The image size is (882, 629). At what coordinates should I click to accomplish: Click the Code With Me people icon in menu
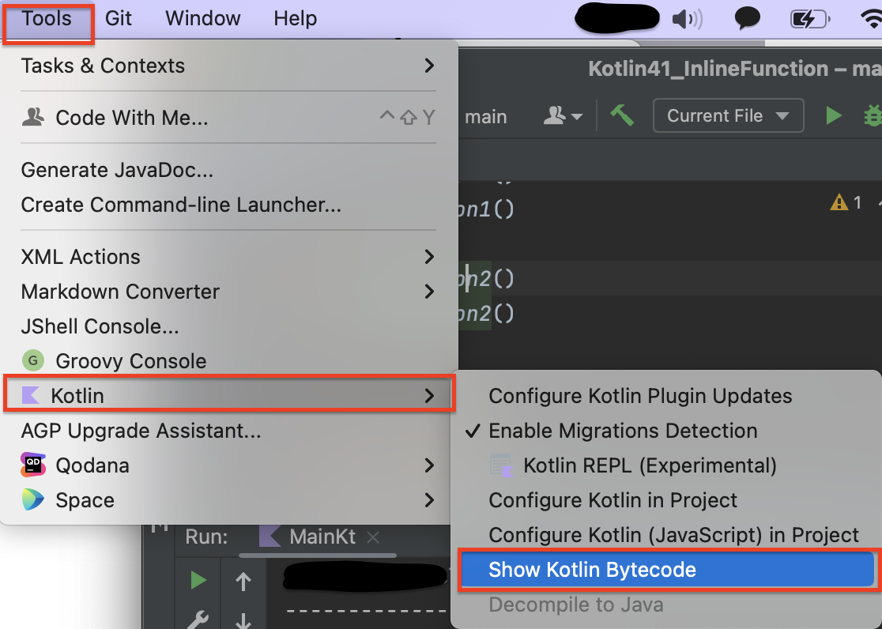(33, 117)
